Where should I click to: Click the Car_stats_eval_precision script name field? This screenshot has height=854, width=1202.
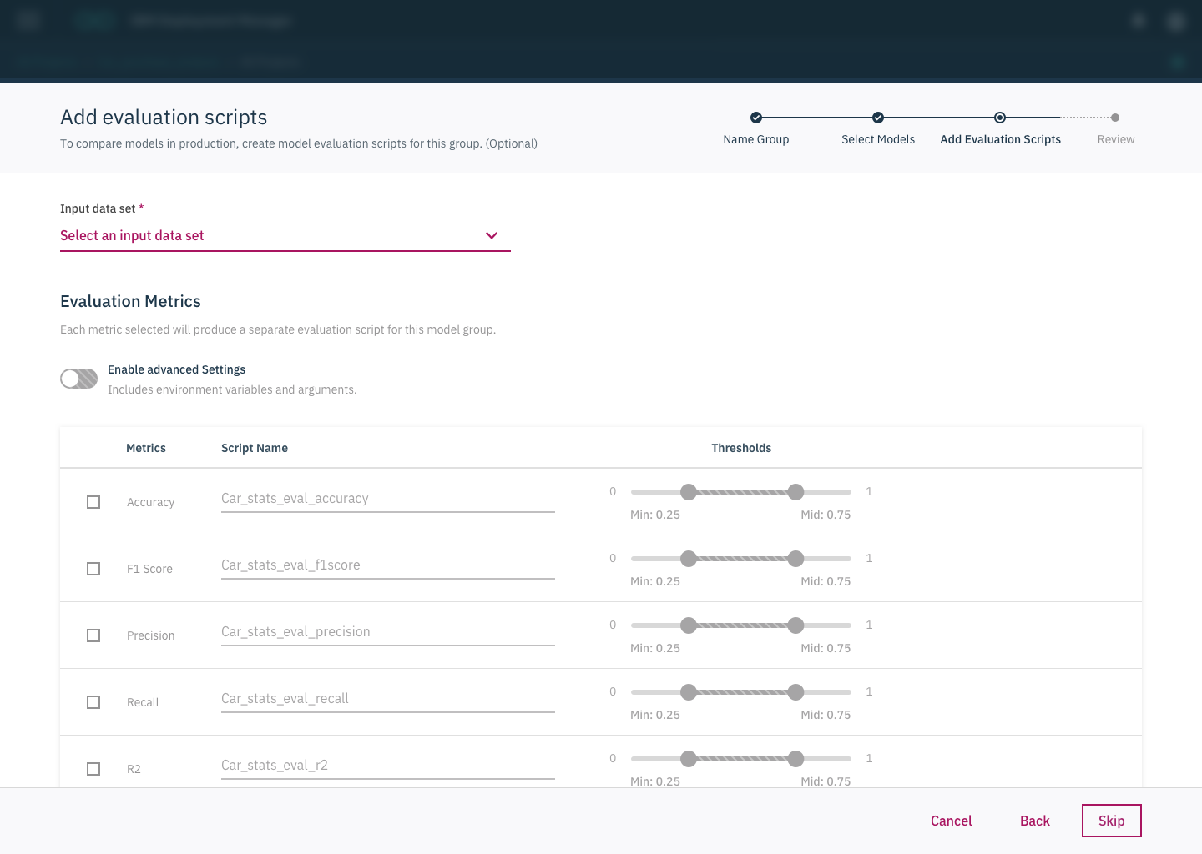tap(388, 632)
